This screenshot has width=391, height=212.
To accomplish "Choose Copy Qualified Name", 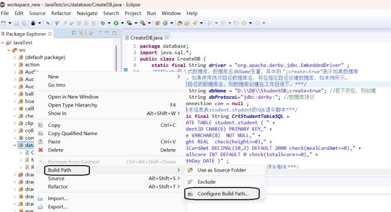I will pyautogui.click(x=109, y=133).
